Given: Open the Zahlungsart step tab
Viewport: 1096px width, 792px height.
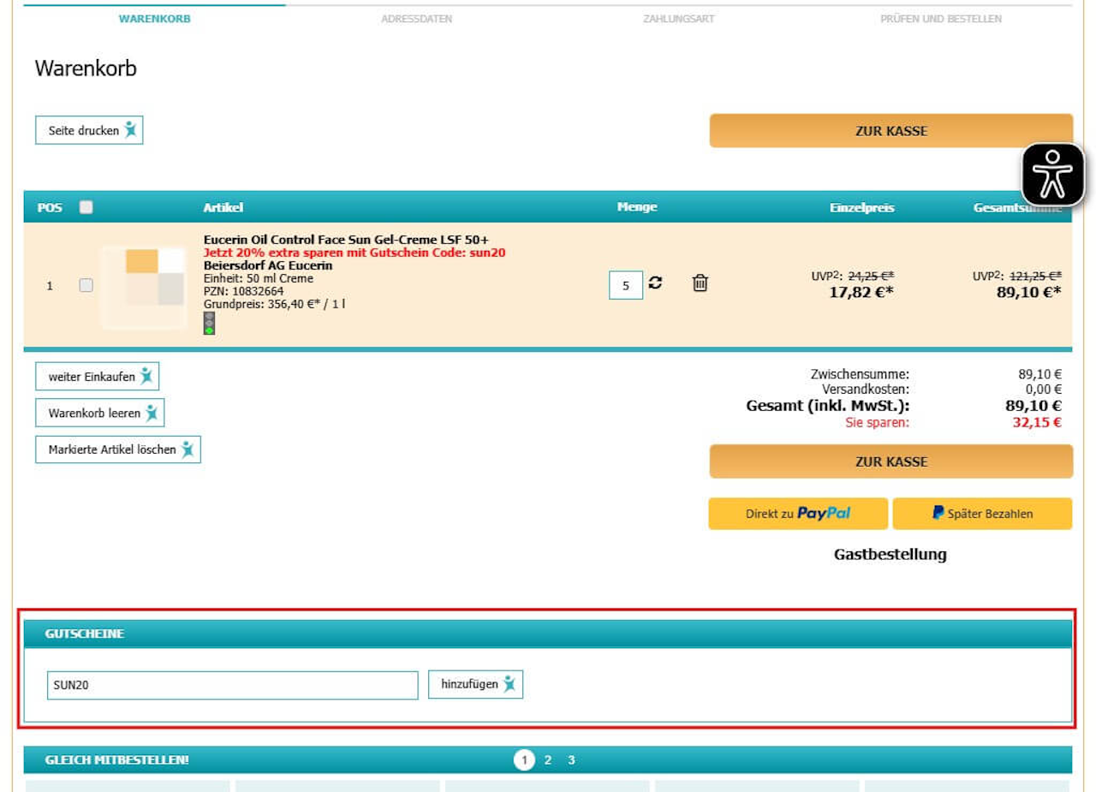Looking at the screenshot, I should (679, 19).
